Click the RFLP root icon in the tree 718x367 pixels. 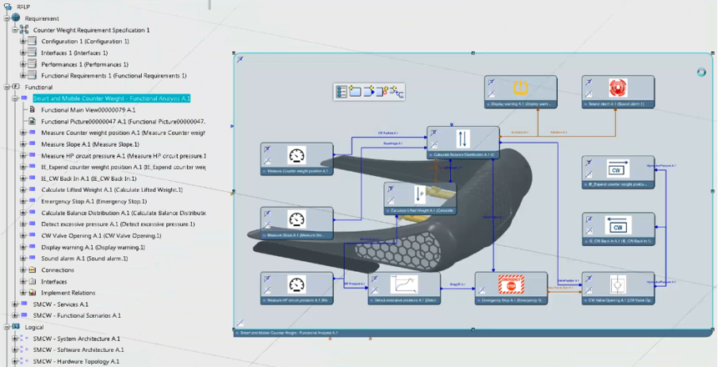tap(8, 7)
